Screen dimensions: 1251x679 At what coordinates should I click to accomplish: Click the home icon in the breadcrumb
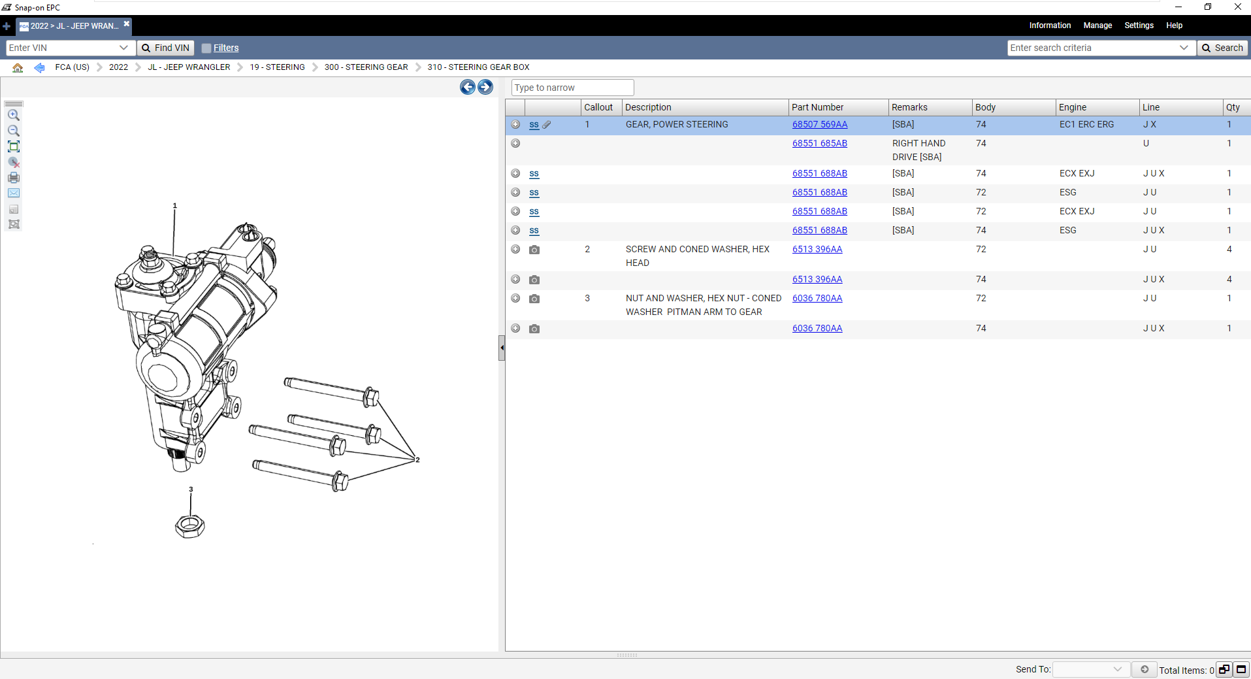pos(18,67)
